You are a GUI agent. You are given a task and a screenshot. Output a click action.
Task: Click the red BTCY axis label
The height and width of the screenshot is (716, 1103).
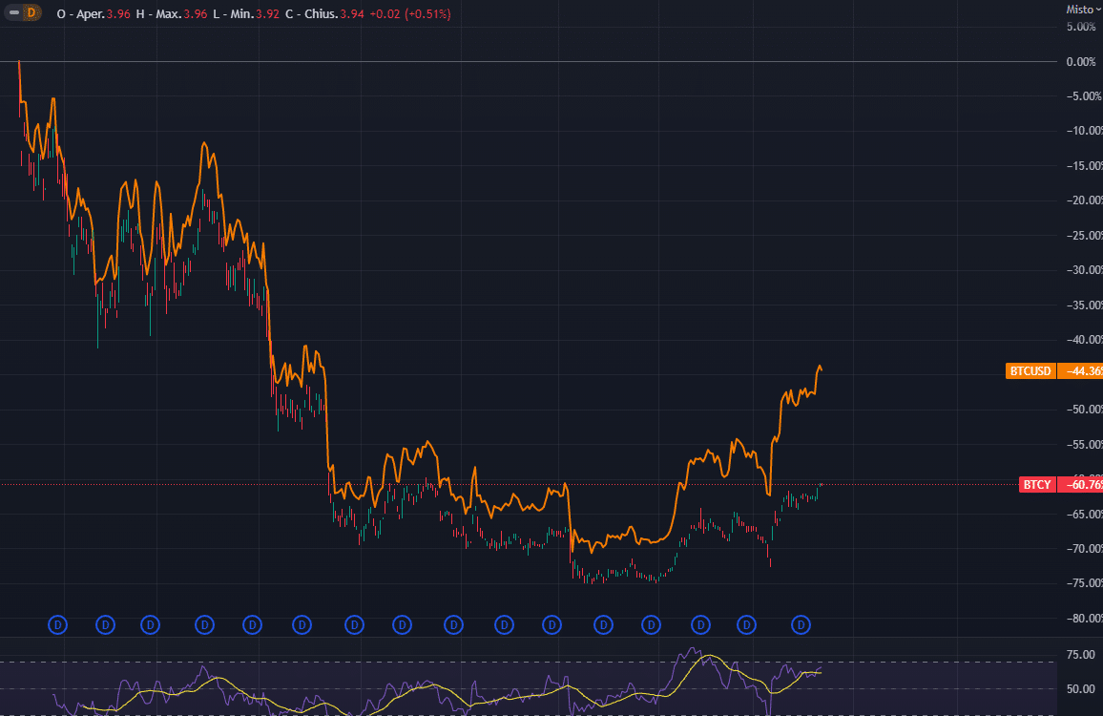coord(1036,485)
